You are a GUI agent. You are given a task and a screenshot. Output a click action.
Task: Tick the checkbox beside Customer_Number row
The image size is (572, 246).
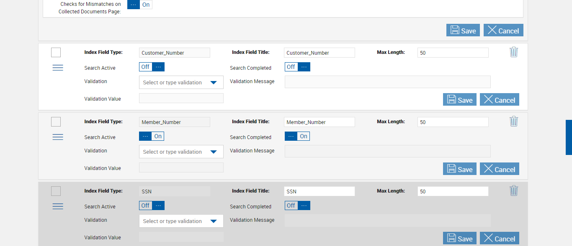(x=56, y=53)
